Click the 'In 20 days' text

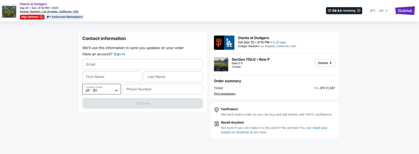tap(279, 42)
